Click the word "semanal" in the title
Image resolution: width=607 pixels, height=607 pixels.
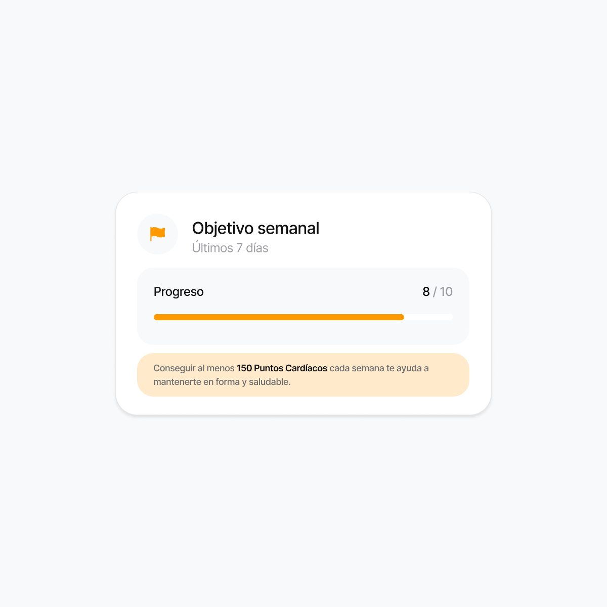[293, 228]
